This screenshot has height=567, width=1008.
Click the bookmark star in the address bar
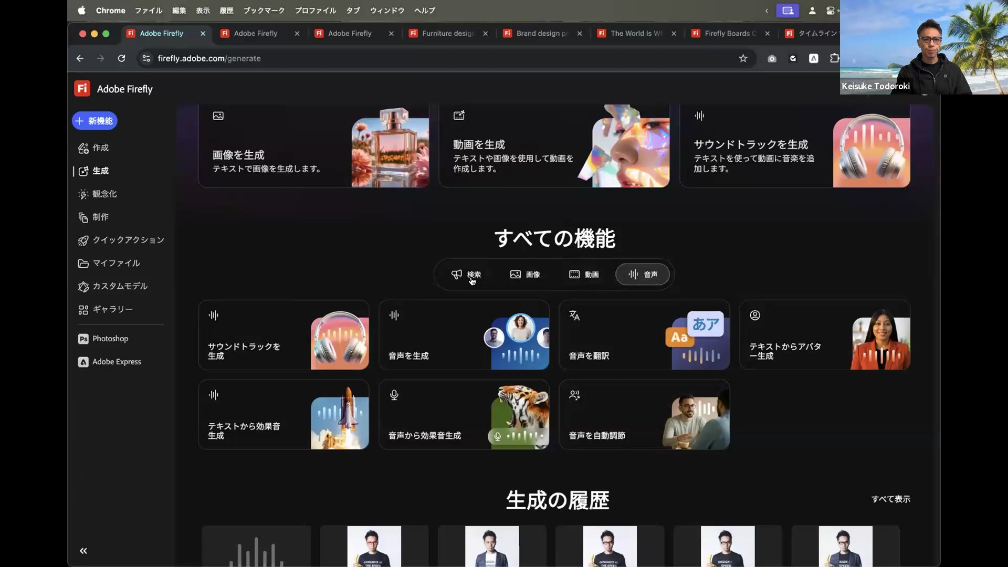coord(743,58)
